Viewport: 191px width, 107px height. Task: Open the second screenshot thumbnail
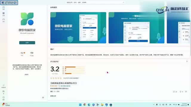coord(136,28)
